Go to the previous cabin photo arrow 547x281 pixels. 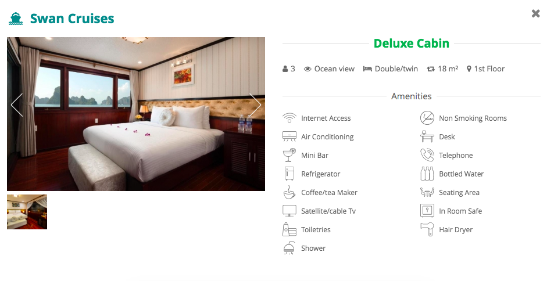click(x=17, y=105)
